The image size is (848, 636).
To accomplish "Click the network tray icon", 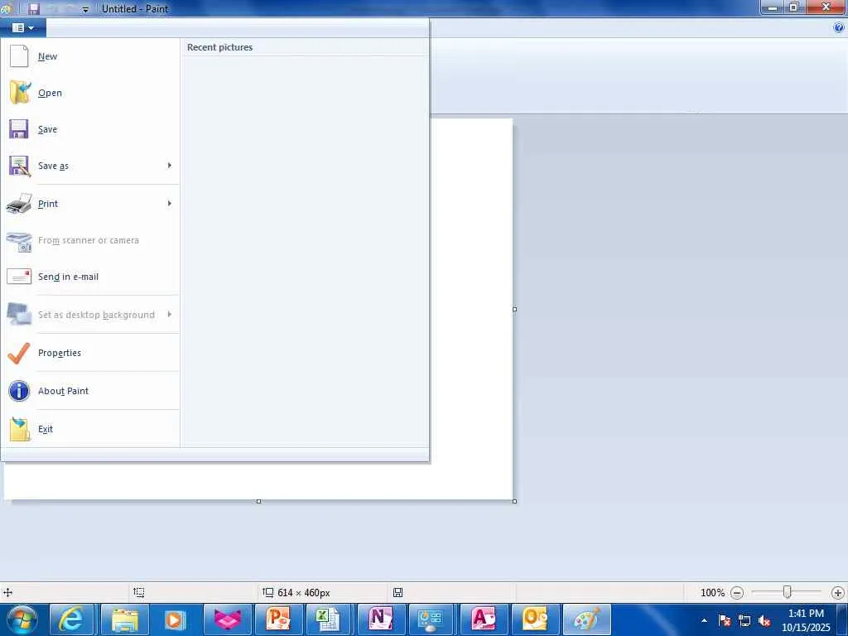I will [744, 621].
